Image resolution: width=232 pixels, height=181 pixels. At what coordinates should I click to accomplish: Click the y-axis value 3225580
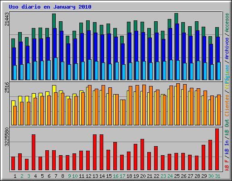7,137
